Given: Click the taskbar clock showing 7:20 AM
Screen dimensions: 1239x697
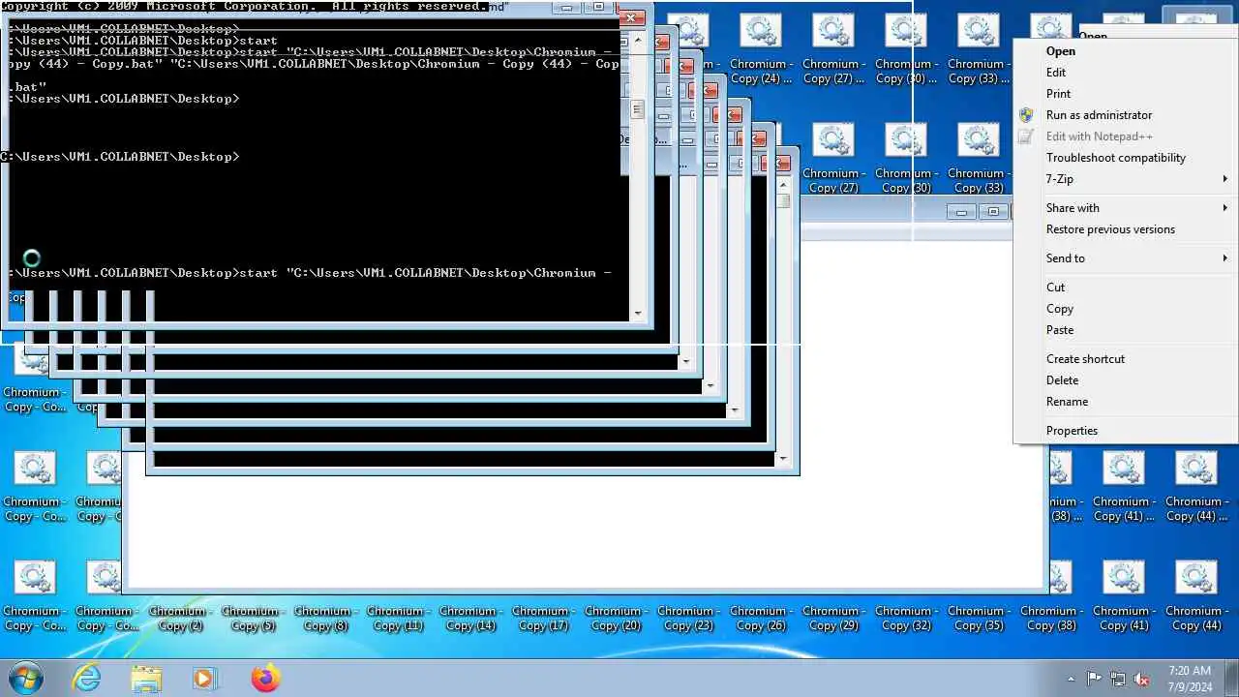Looking at the screenshot, I should pyautogui.click(x=1190, y=678).
